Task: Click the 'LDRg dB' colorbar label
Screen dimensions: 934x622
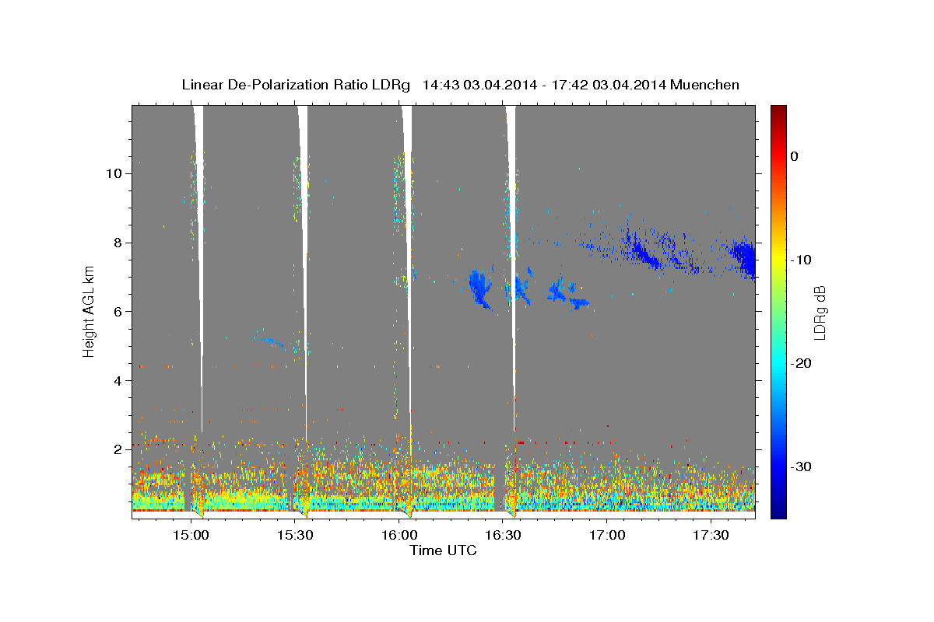Action: pos(820,313)
